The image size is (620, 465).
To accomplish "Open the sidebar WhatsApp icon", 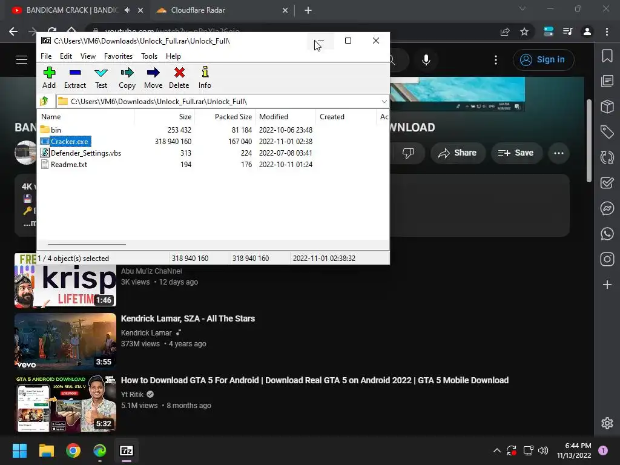I will point(607,234).
